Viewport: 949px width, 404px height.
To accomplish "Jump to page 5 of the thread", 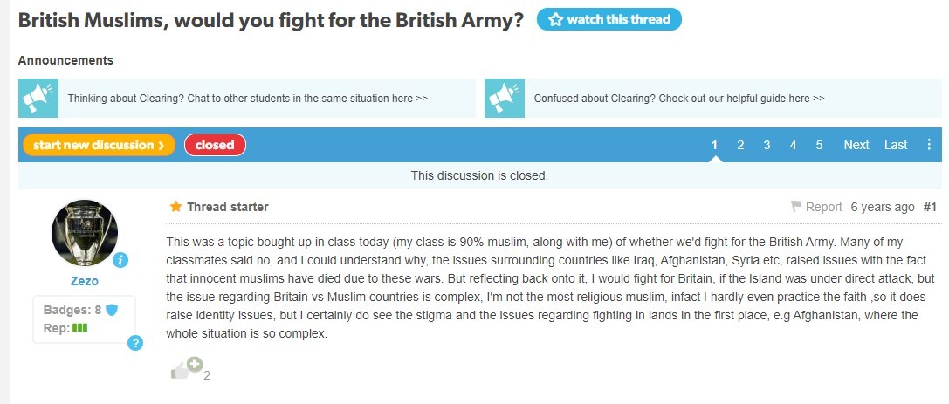I will [819, 145].
